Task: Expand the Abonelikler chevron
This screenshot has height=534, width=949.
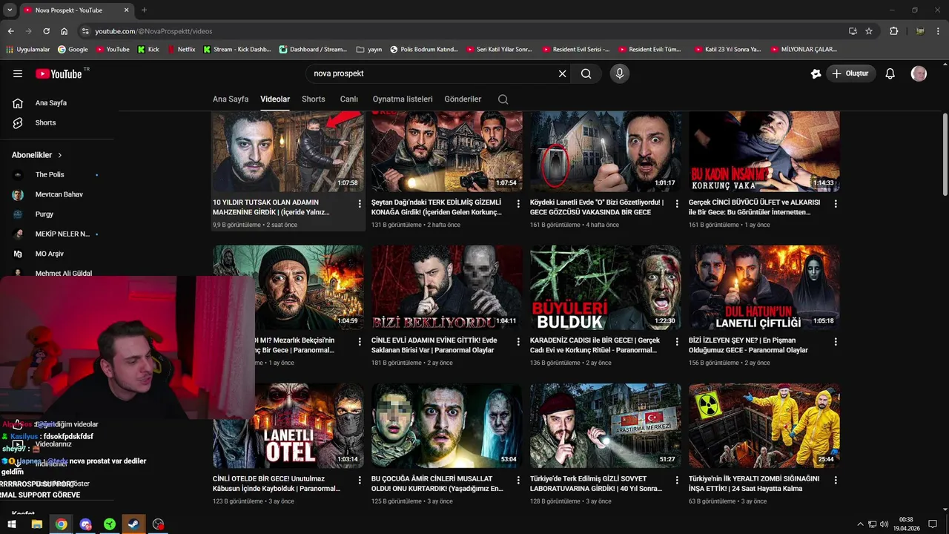Action: tap(60, 155)
